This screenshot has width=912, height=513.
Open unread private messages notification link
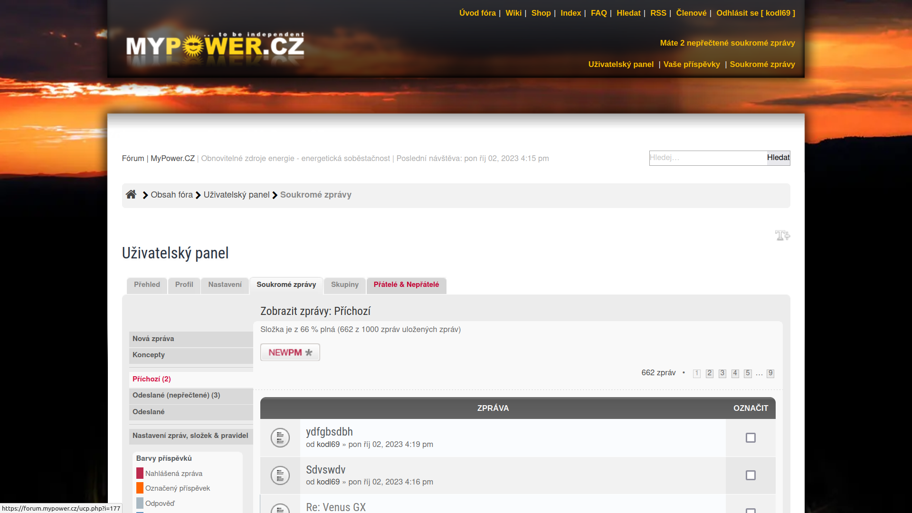(727, 43)
